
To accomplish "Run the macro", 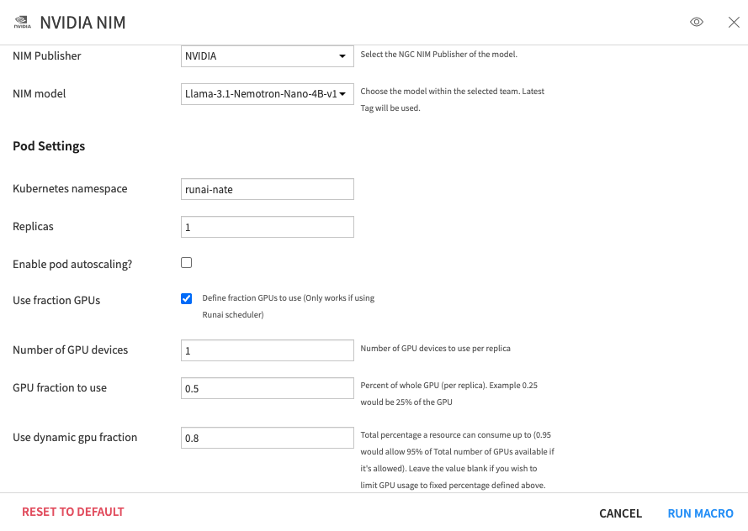I will click(700, 513).
